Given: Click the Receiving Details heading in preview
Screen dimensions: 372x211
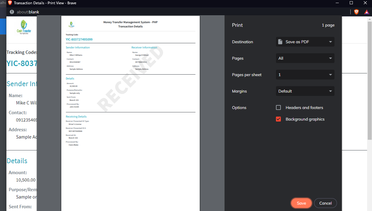Looking at the screenshot, I should pyautogui.click(x=76, y=117).
